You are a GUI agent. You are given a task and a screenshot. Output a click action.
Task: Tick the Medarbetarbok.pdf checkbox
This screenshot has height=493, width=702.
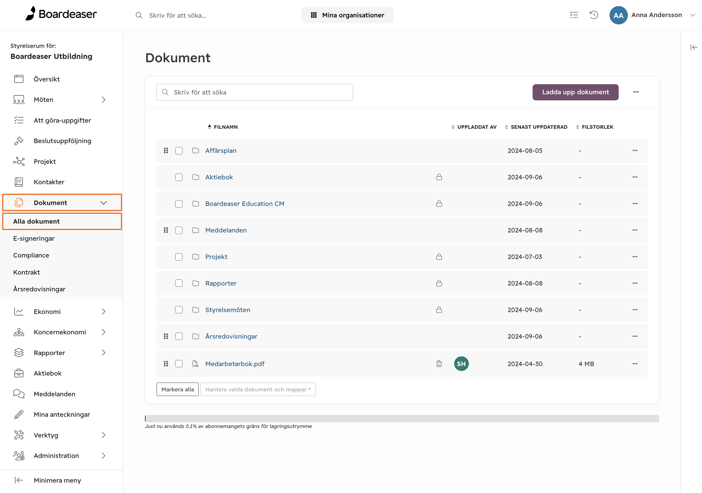coord(179,364)
